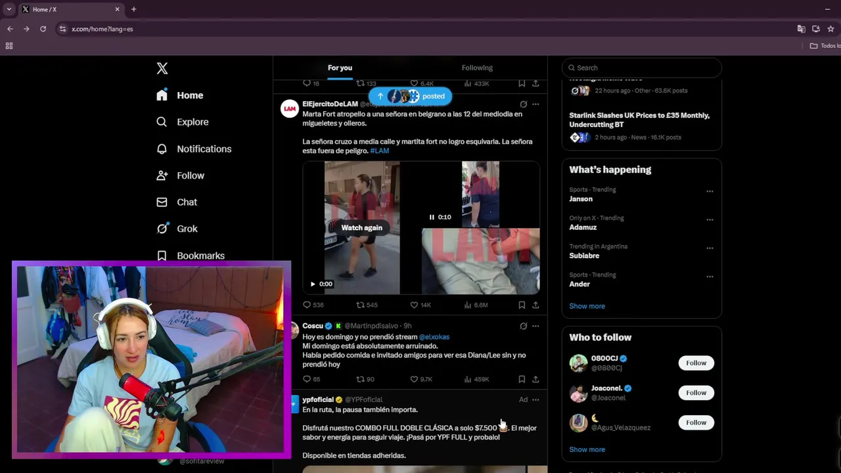Image resolution: width=841 pixels, height=473 pixels.
Task: Go back in browser history
Action: tap(10, 29)
